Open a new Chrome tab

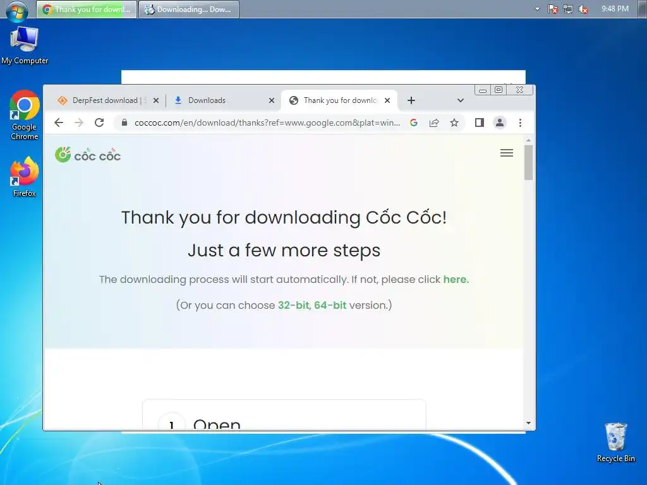(x=411, y=100)
